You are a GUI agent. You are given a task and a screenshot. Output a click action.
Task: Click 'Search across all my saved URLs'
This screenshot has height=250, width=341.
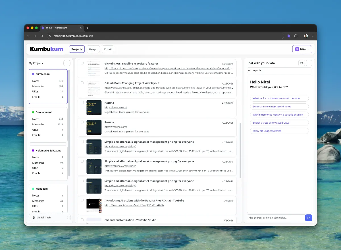(x=279, y=123)
